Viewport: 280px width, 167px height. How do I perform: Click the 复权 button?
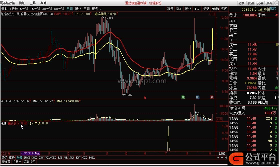[x=170, y=9]
